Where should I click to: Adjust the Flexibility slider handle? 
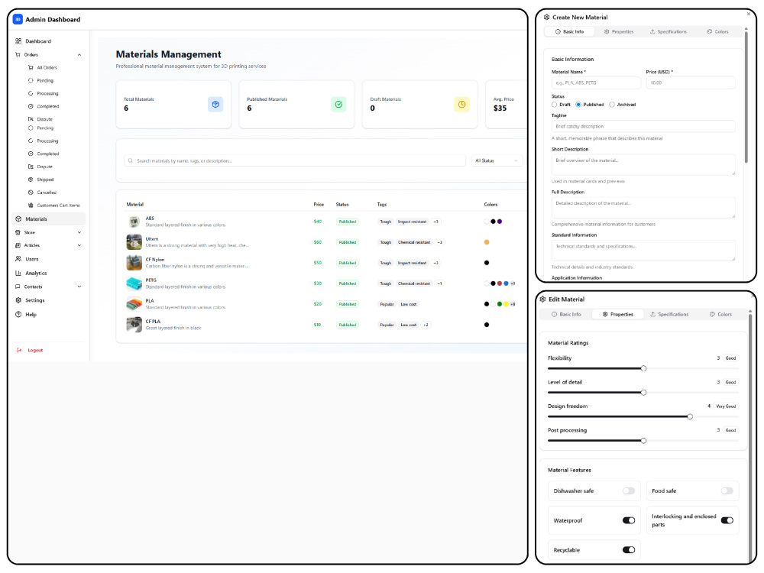(x=643, y=369)
